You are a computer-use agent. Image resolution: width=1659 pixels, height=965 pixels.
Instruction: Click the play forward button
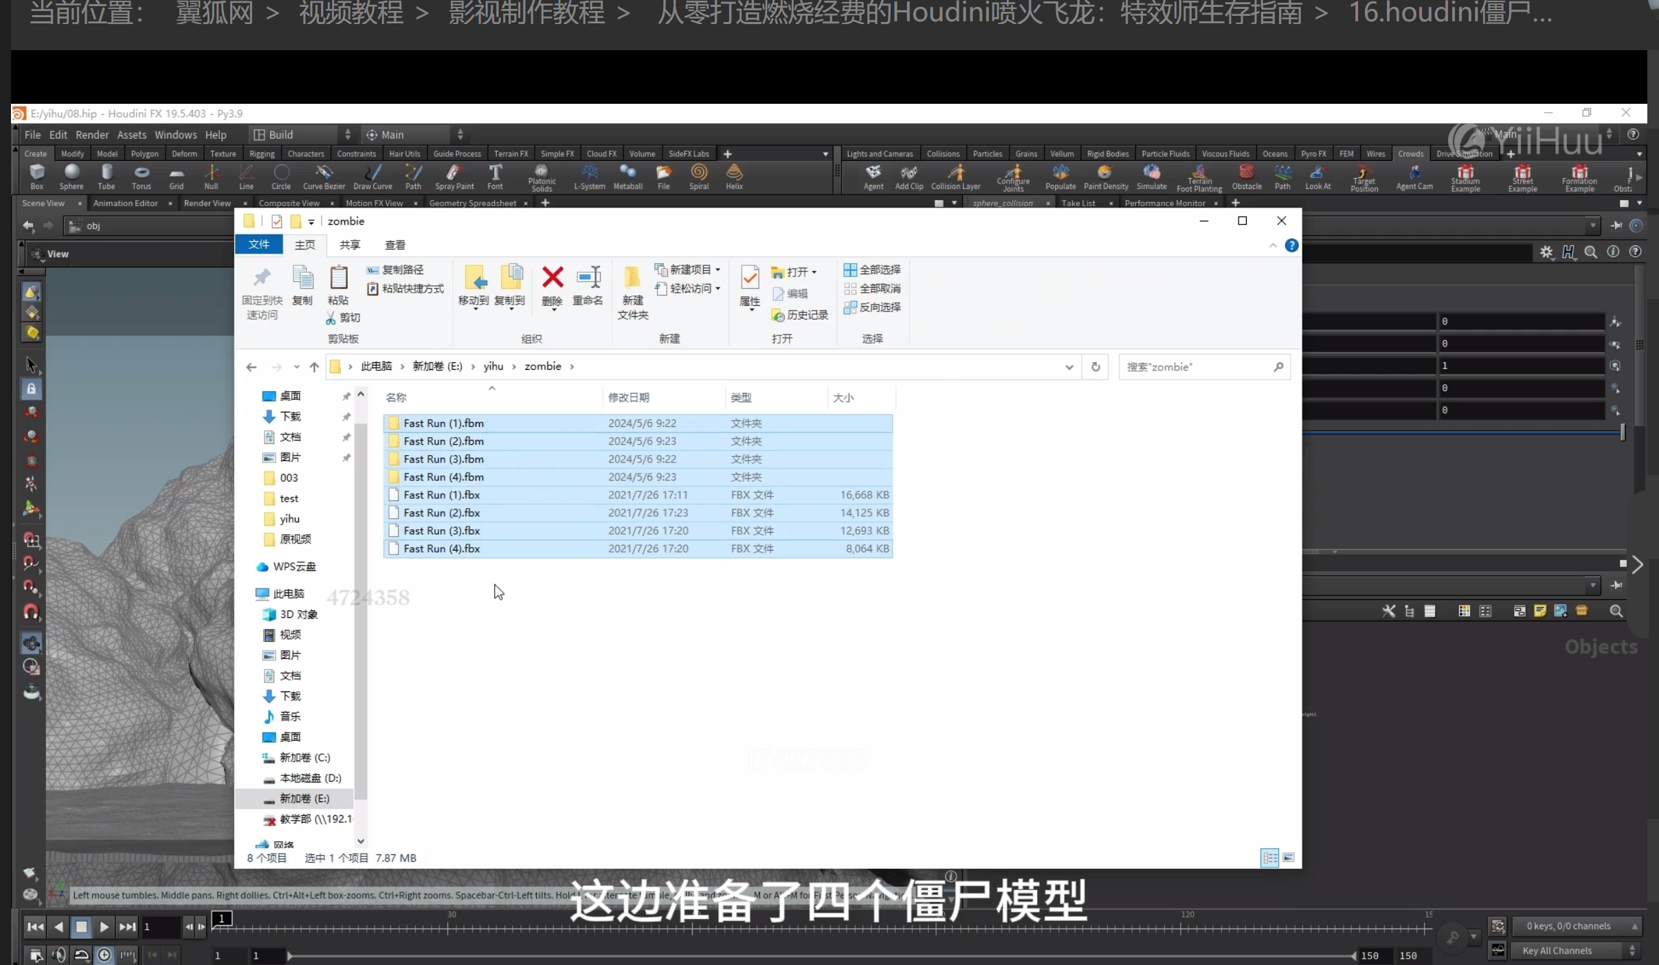coord(104,927)
